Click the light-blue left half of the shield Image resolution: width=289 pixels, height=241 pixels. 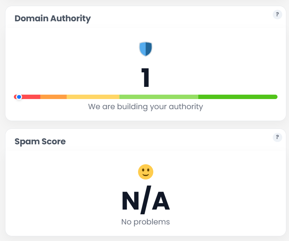143,49
